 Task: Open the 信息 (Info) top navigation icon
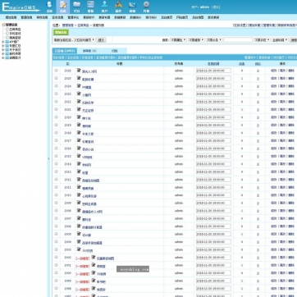tap(63, 7)
